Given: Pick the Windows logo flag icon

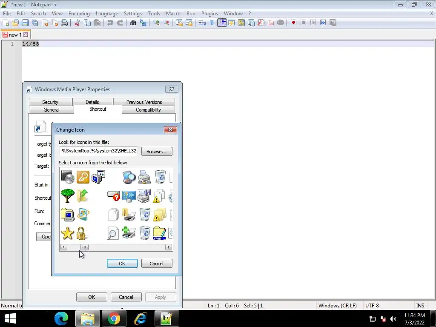Looking at the screenshot, I should point(83,215).
